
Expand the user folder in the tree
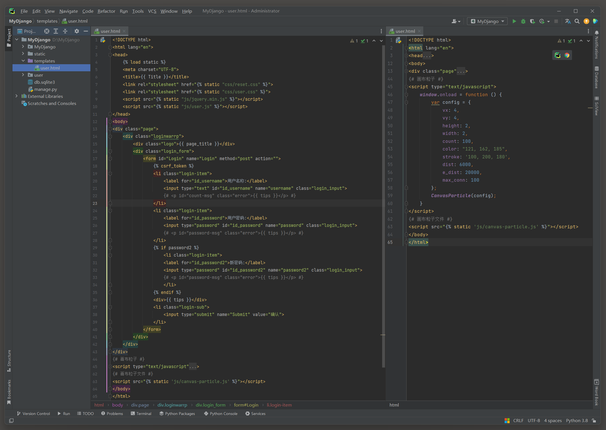23,75
